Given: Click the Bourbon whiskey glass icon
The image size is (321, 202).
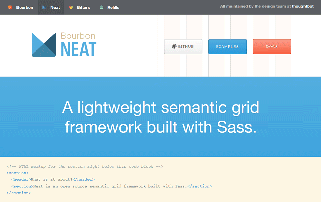Looking at the screenshot, I should coord(11,7).
